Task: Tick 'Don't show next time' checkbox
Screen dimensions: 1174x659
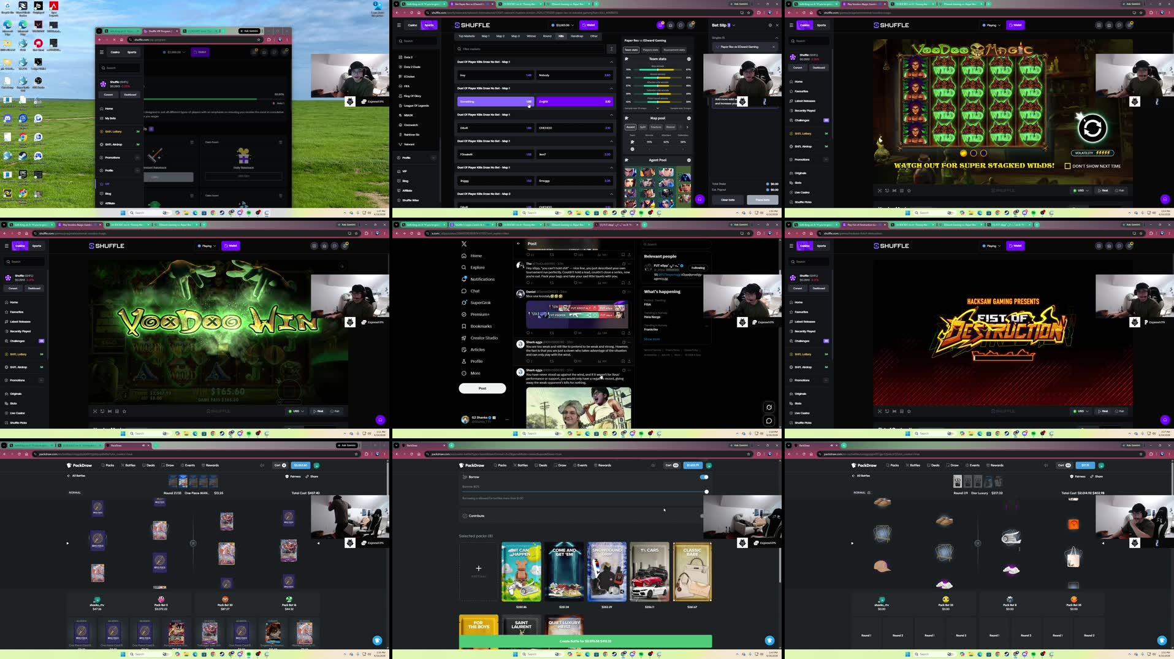Action: tap(1067, 166)
